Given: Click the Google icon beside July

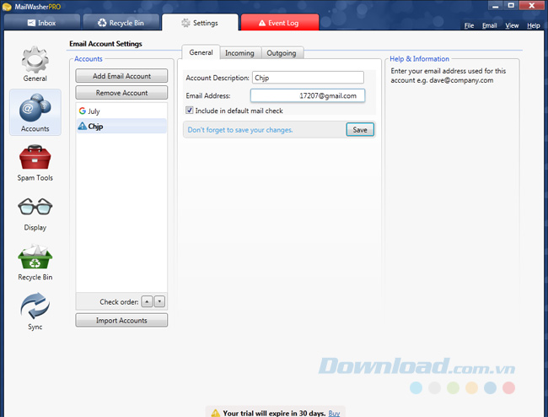Looking at the screenshot, I should (82, 111).
